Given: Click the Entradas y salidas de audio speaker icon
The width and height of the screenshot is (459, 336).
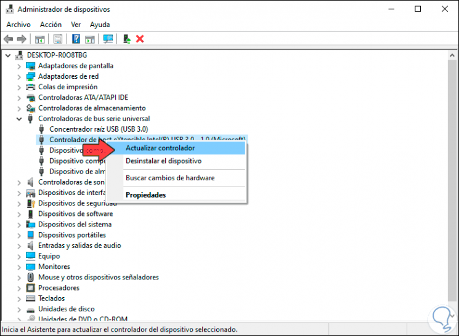Looking at the screenshot, I should point(30,246).
